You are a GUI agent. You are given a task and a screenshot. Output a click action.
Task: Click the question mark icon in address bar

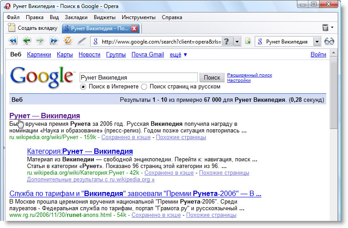227,41
